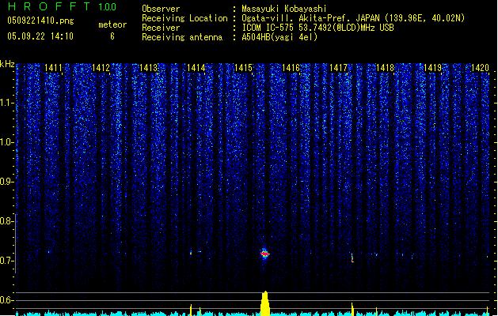Select the filename 0509221410.png
The height and width of the screenshot is (316, 498).
(x=40, y=21)
